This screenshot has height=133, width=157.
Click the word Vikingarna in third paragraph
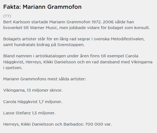[142, 62]
